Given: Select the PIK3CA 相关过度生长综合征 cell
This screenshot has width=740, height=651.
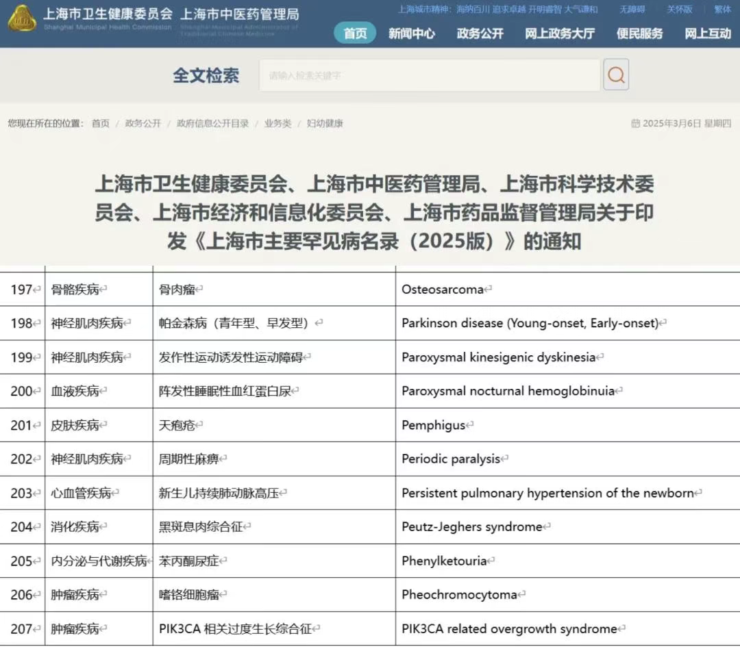Looking at the screenshot, I should pyautogui.click(x=274, y=629).
